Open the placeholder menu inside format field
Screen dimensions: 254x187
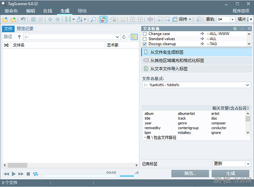146,85
